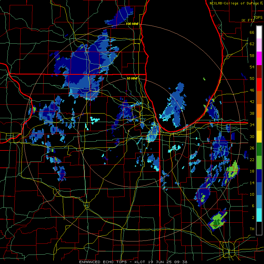Click the 22 value on the scale

(252, 160)
